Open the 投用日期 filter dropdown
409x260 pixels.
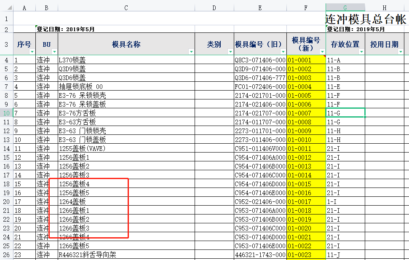401,51
